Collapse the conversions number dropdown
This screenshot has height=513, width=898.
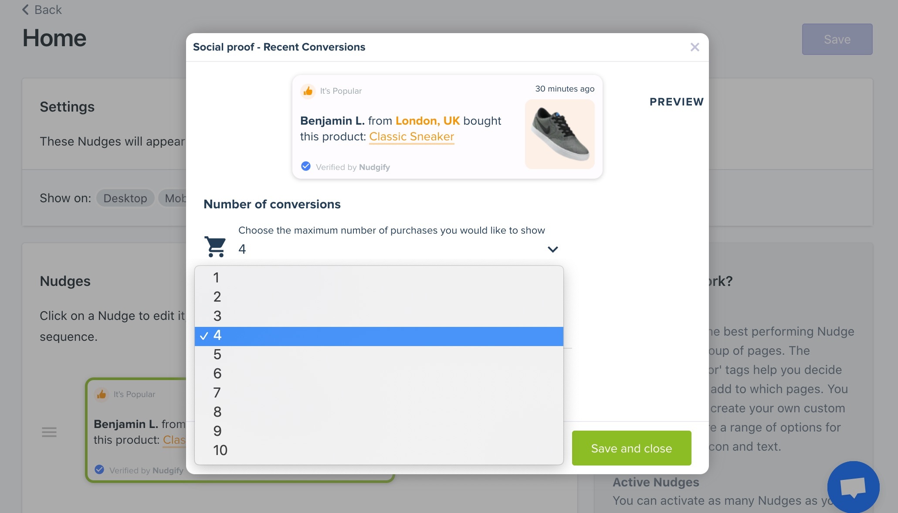pyautogui.click(x=552, y=249)
